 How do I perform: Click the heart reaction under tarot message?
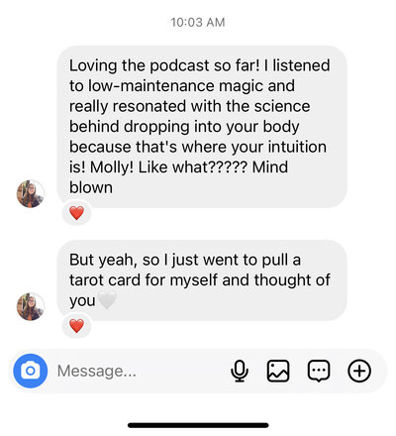pos(76,326)
